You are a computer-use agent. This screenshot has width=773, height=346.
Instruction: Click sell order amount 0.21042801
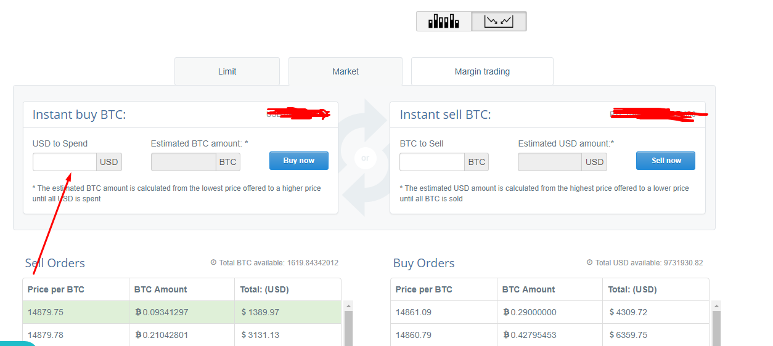(162, 335)
